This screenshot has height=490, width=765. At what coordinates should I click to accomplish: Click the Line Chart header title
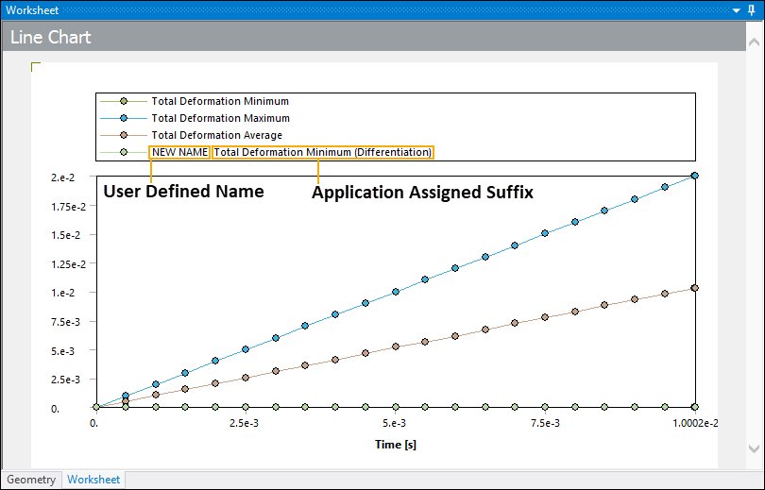(x=51, y=38)
